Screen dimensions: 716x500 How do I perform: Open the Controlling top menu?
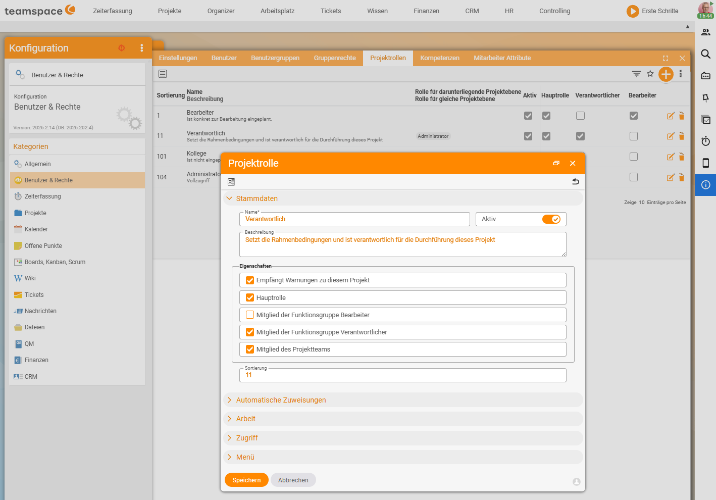554,11
